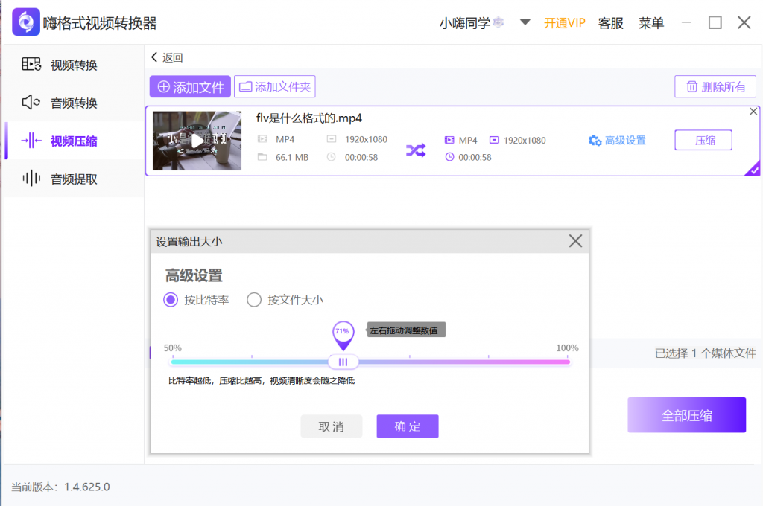The height and width of the screenshot is (506, 763).
Task: Open 高级设置 via the gear icon
Action: click(x=595, y=140)
